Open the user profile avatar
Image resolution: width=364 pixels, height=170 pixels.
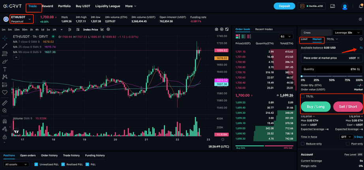tap(345, 6)
